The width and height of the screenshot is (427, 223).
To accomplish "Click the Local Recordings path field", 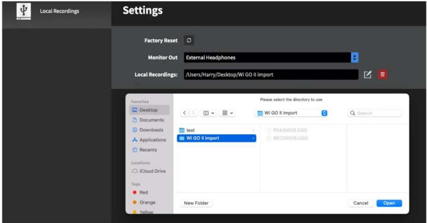I will [x=271, y=75].
